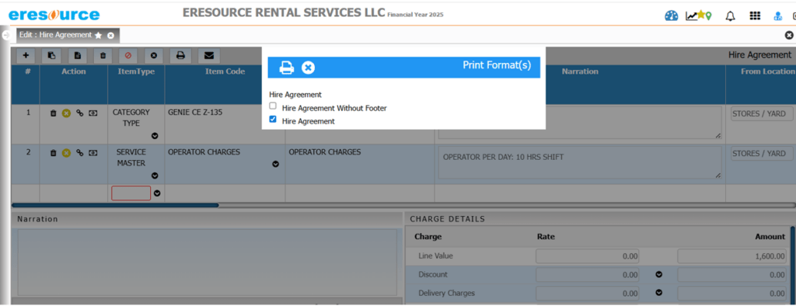The image size is (796, 306).
Task: Close the Print Format(s) dialog
Action: point(308,68)
